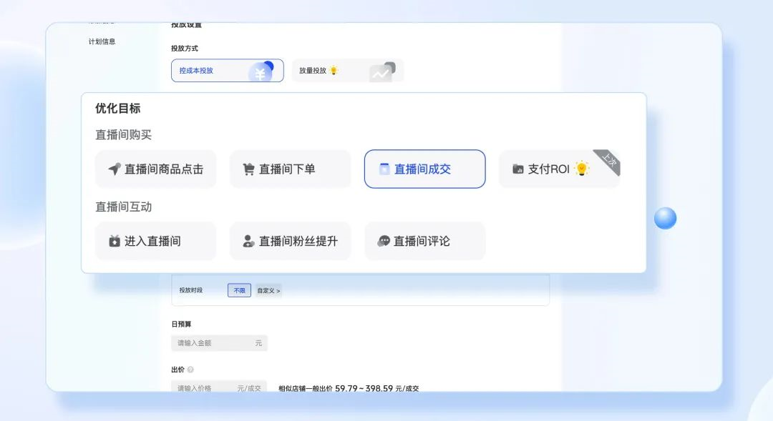Open 计划信息 in the left sidebar
Screen dimensions: 773x421
pos(102,41)
